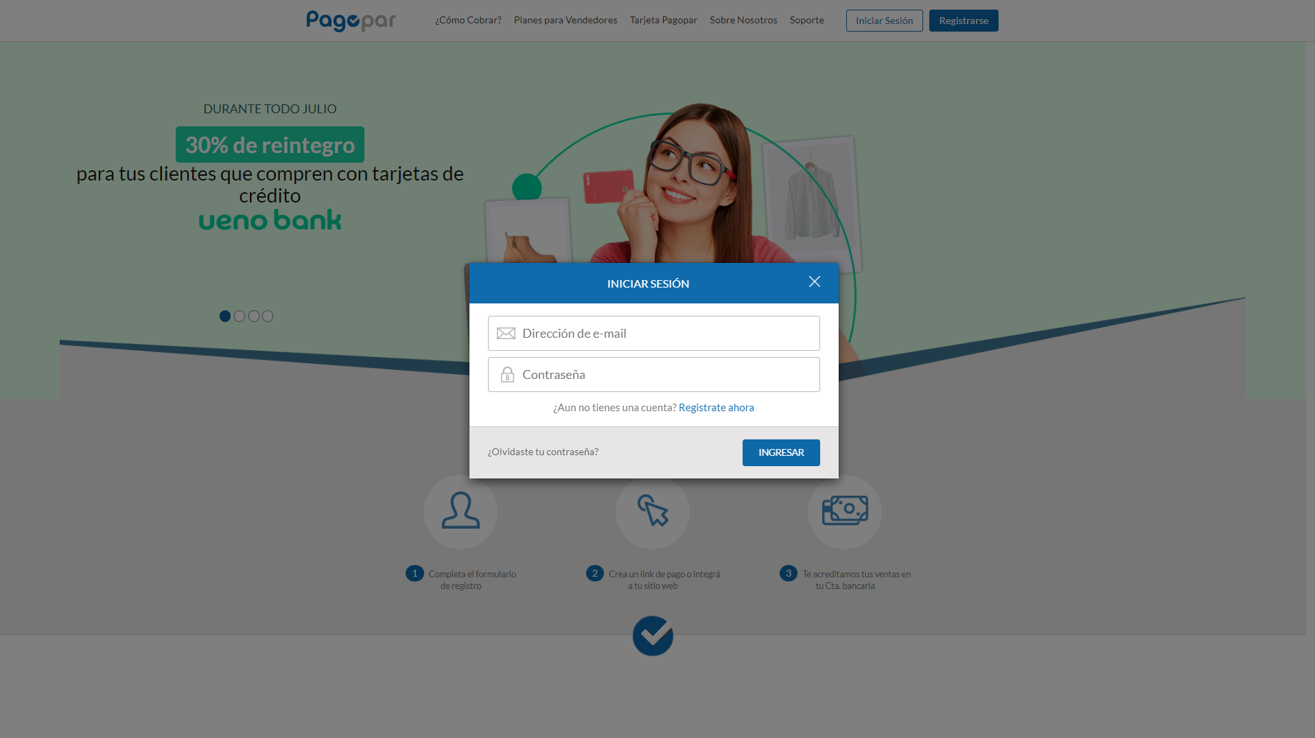This screenshot has width=1315, height=738.
Task: Close the Iniciar Sesión dialog
Action: pos(815,281)
